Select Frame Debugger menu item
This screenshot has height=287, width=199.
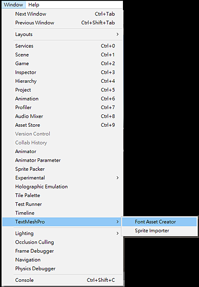(x=62, y=251)
